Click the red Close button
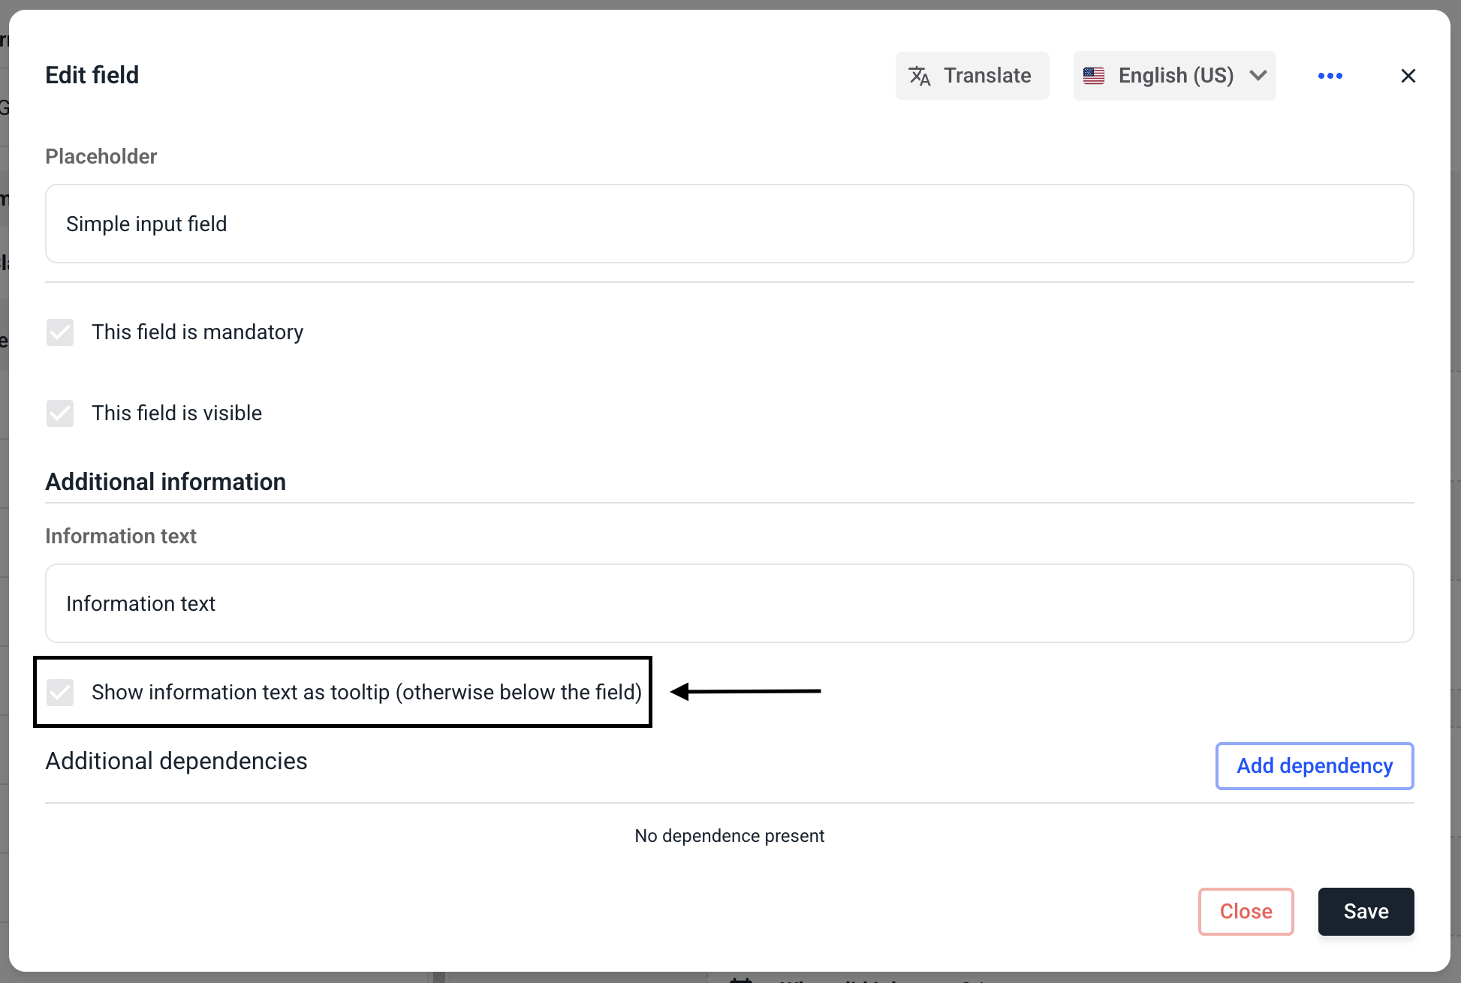 [1246, 912]
